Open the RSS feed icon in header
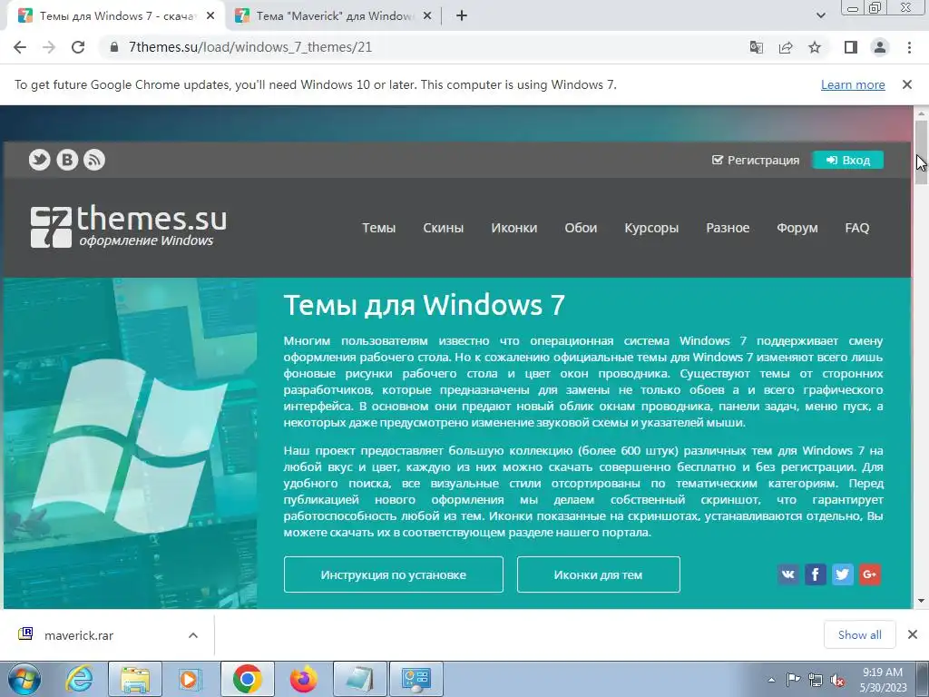This screenshot has height=697, width=929. [x=94, y=160]
